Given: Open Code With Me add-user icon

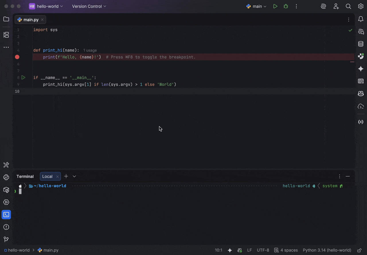Looking at the screenshot, I should 336,6.
